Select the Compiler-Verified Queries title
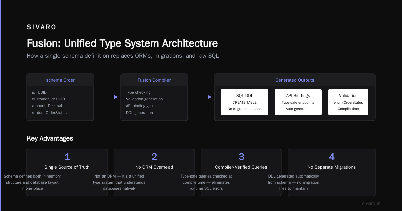The image size is (402, 211). click(241, 167)
